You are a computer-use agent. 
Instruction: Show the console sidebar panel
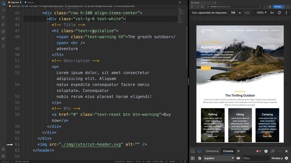point(193,158)
